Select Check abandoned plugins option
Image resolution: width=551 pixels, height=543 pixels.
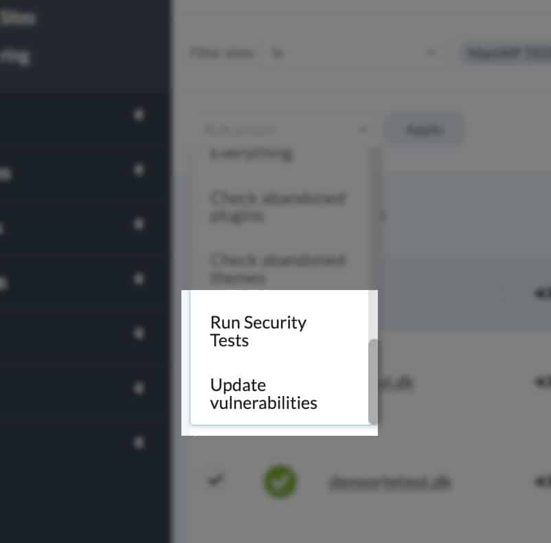click(x=277, y=206)
